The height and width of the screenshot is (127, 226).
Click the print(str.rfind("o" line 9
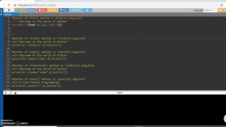[x=37, y=45]
